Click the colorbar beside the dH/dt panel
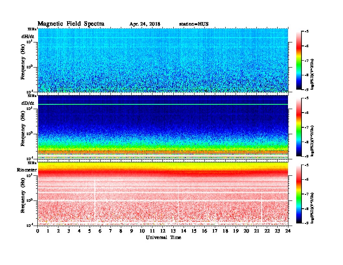The width and height of the screenshot is (343, 265). click(299, 60)
